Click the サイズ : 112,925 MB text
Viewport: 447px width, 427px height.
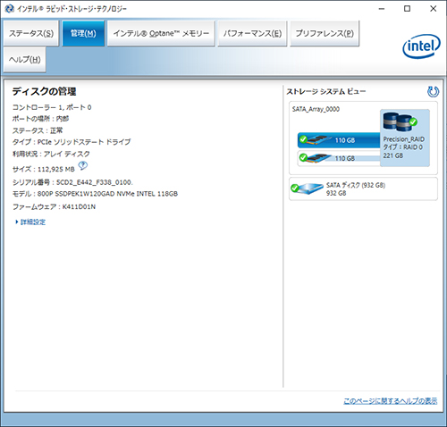tap(44, 169)
